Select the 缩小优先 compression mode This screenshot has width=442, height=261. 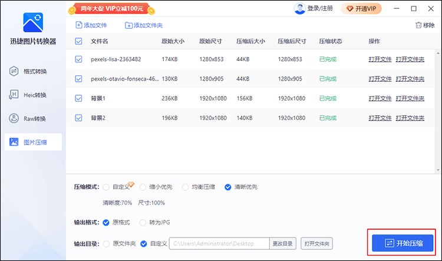coord(143,187)
